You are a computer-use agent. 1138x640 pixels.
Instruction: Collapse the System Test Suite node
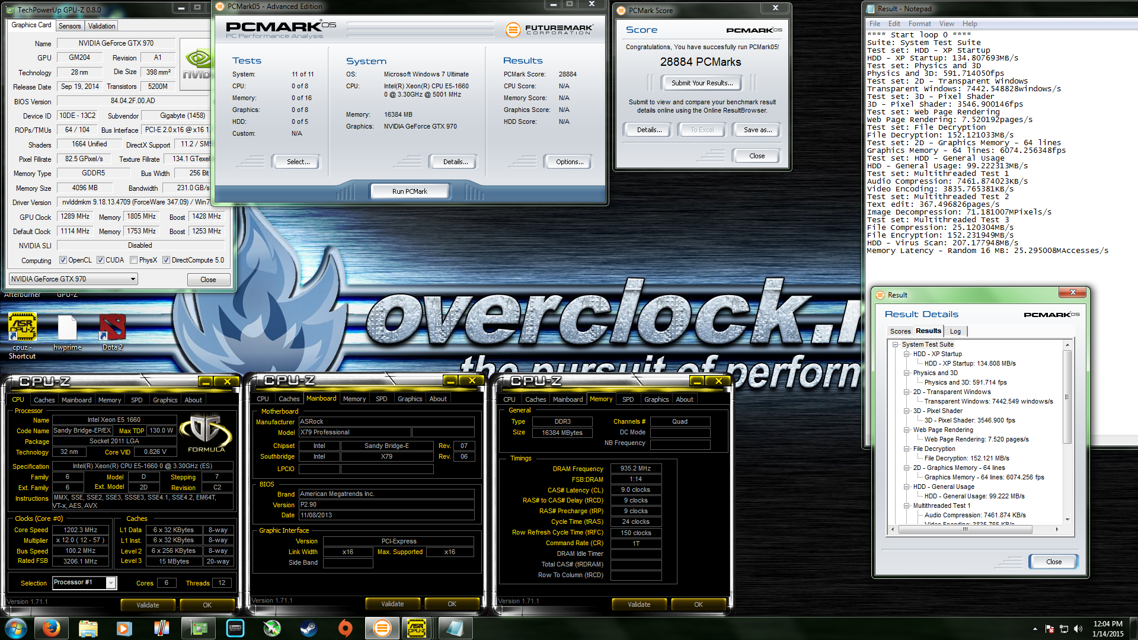(895, 344)
